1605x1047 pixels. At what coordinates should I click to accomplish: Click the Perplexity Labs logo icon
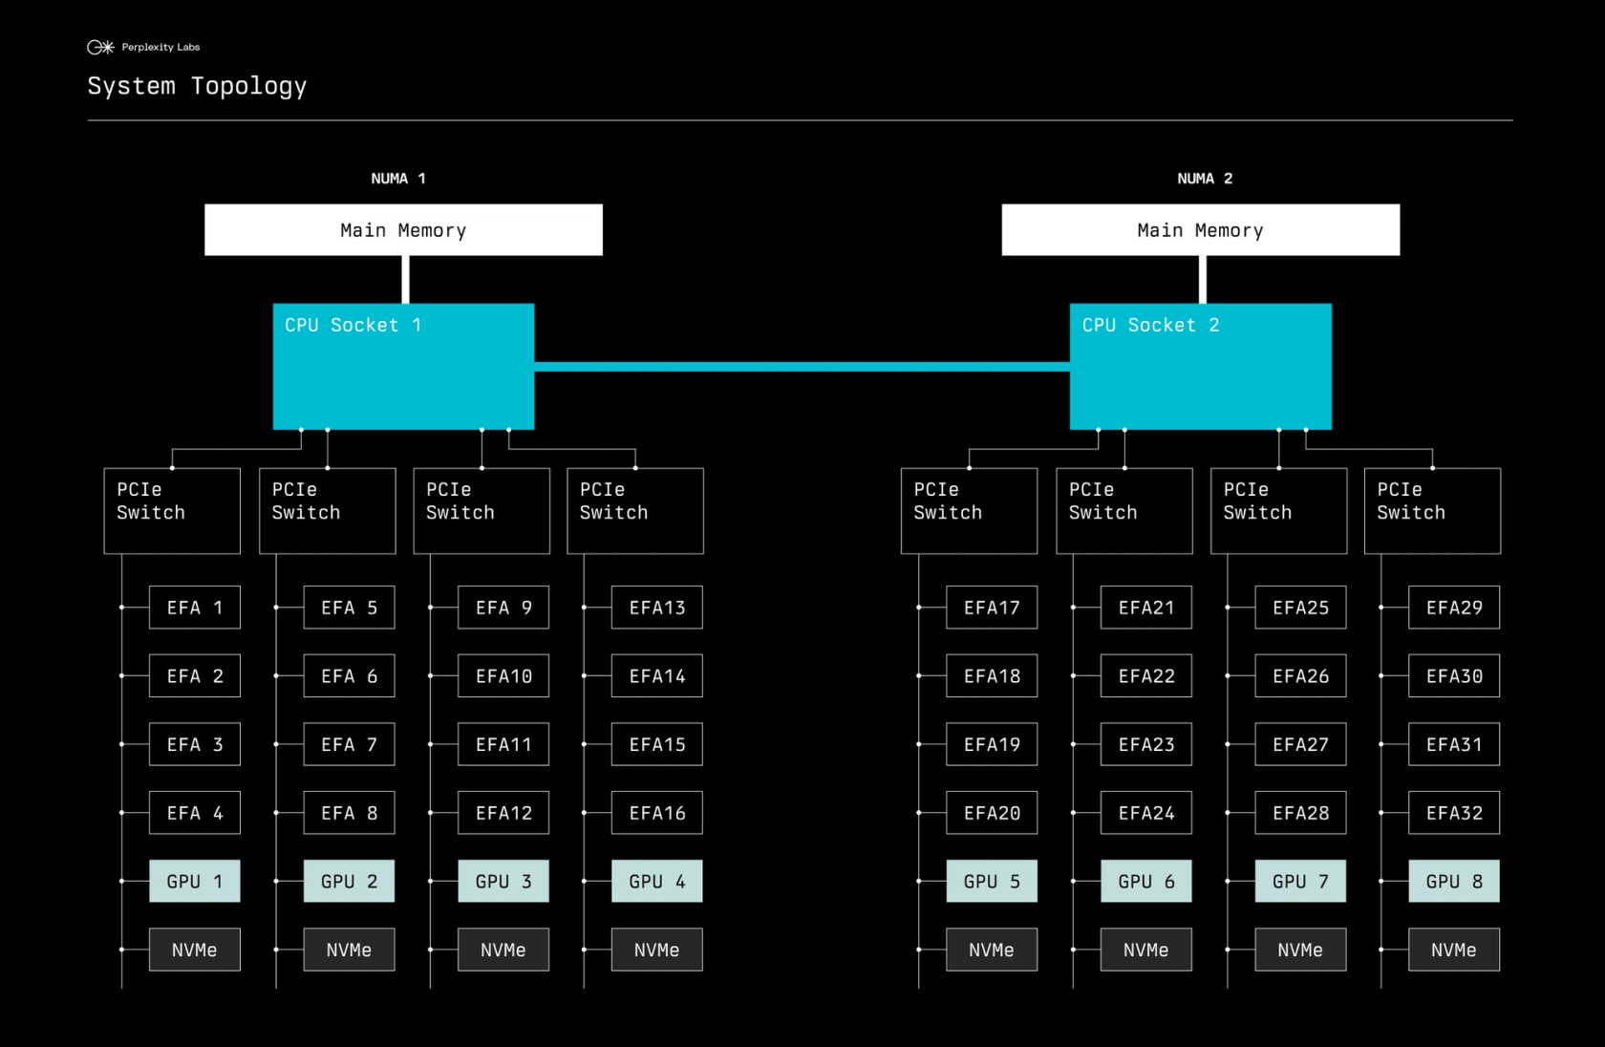click(100, 47)
